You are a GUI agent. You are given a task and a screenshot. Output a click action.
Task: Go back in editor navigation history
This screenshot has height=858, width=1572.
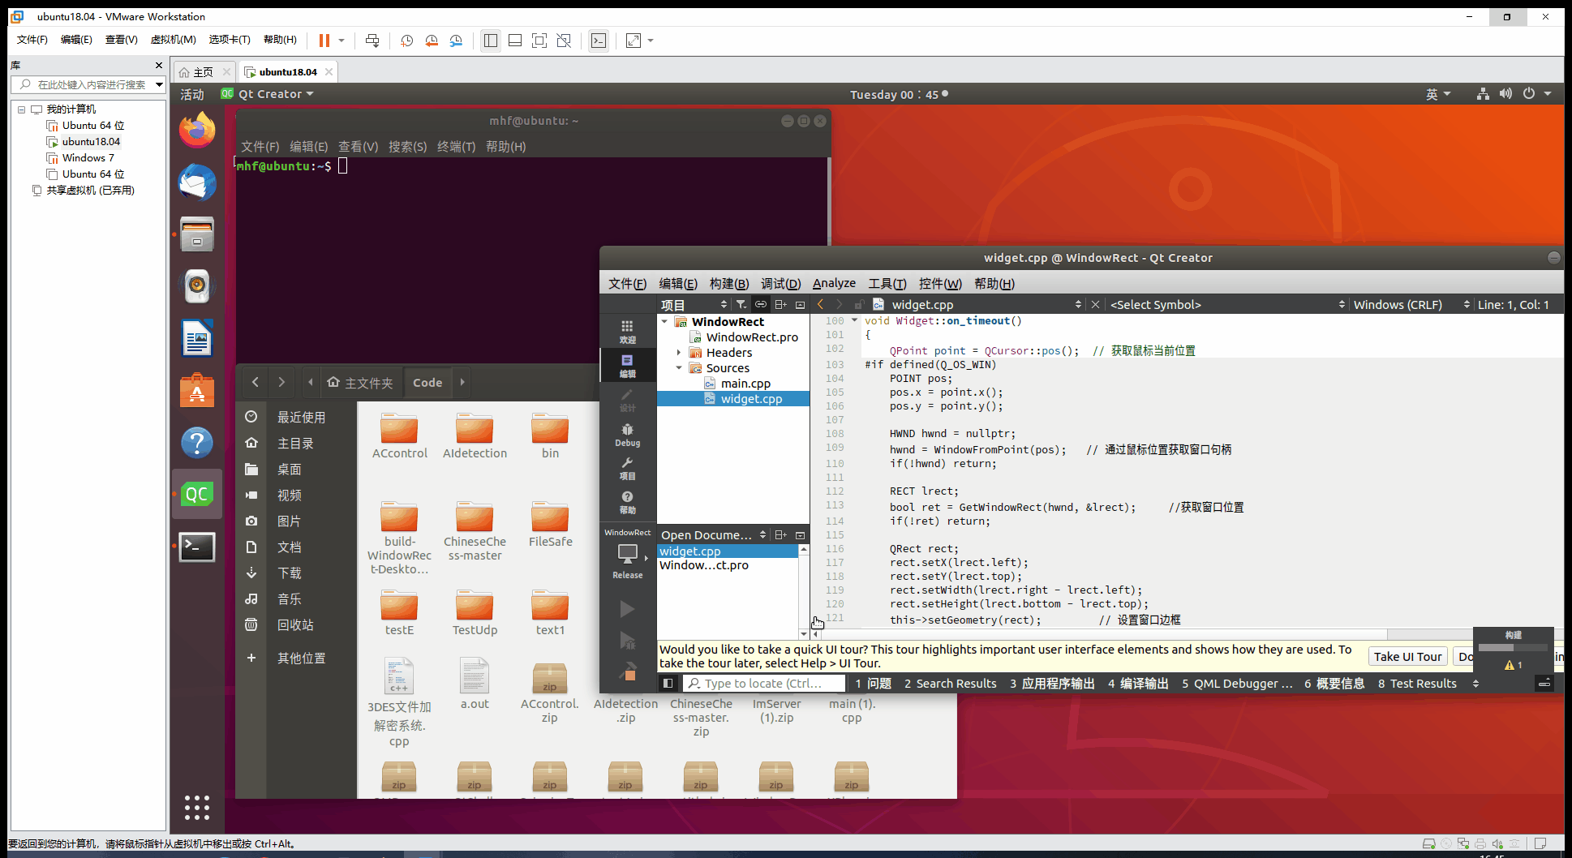tap(820, 304)
